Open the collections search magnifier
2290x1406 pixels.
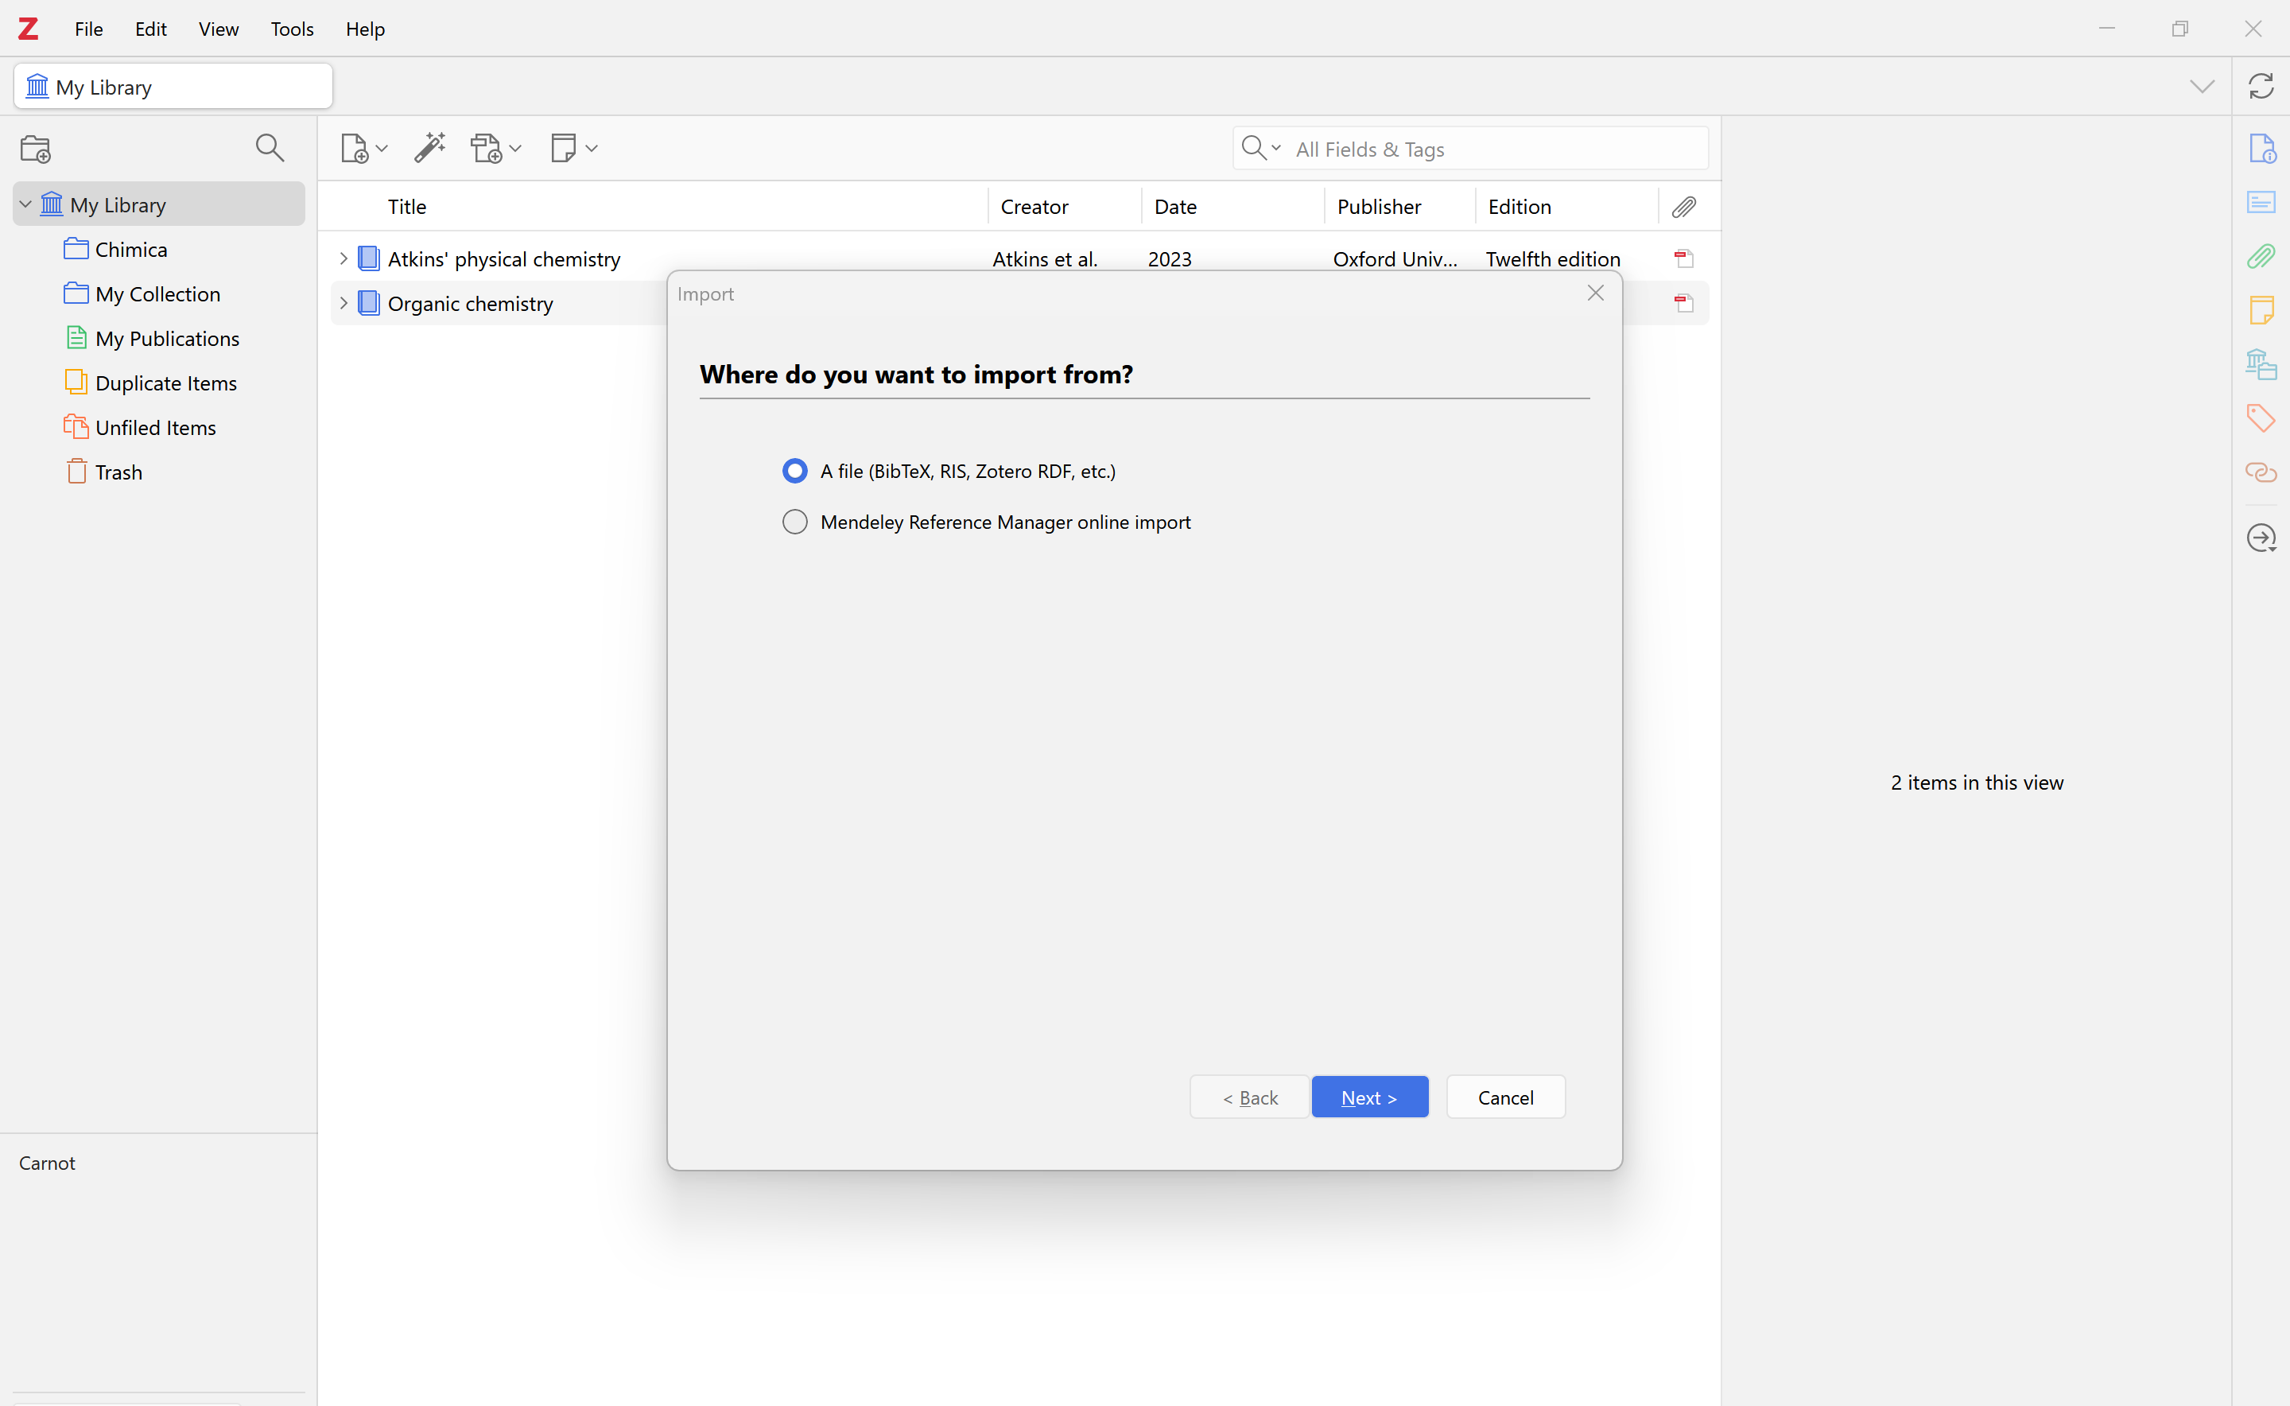tap(270, 148)
